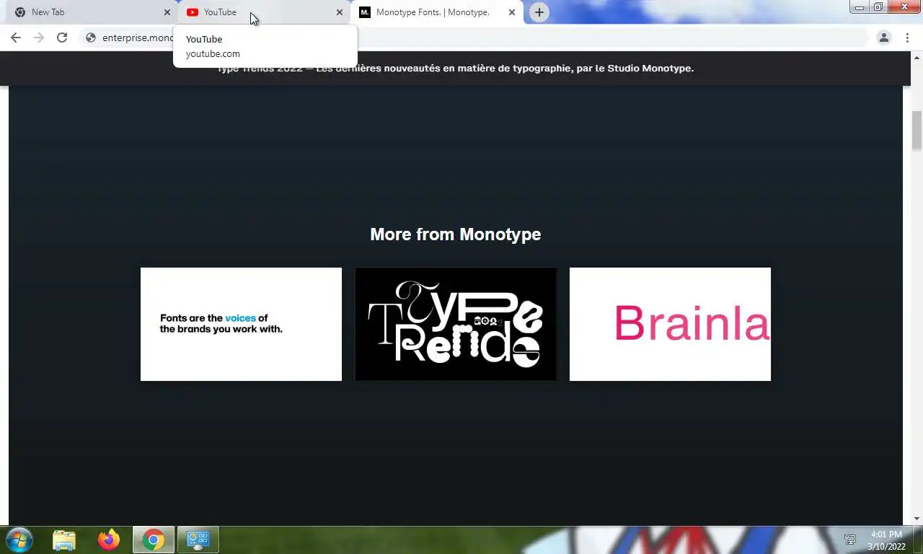The image size is (923, 554).
Task: Click the Monotype M favicon on the tab
Action: [x=365, y=12]
